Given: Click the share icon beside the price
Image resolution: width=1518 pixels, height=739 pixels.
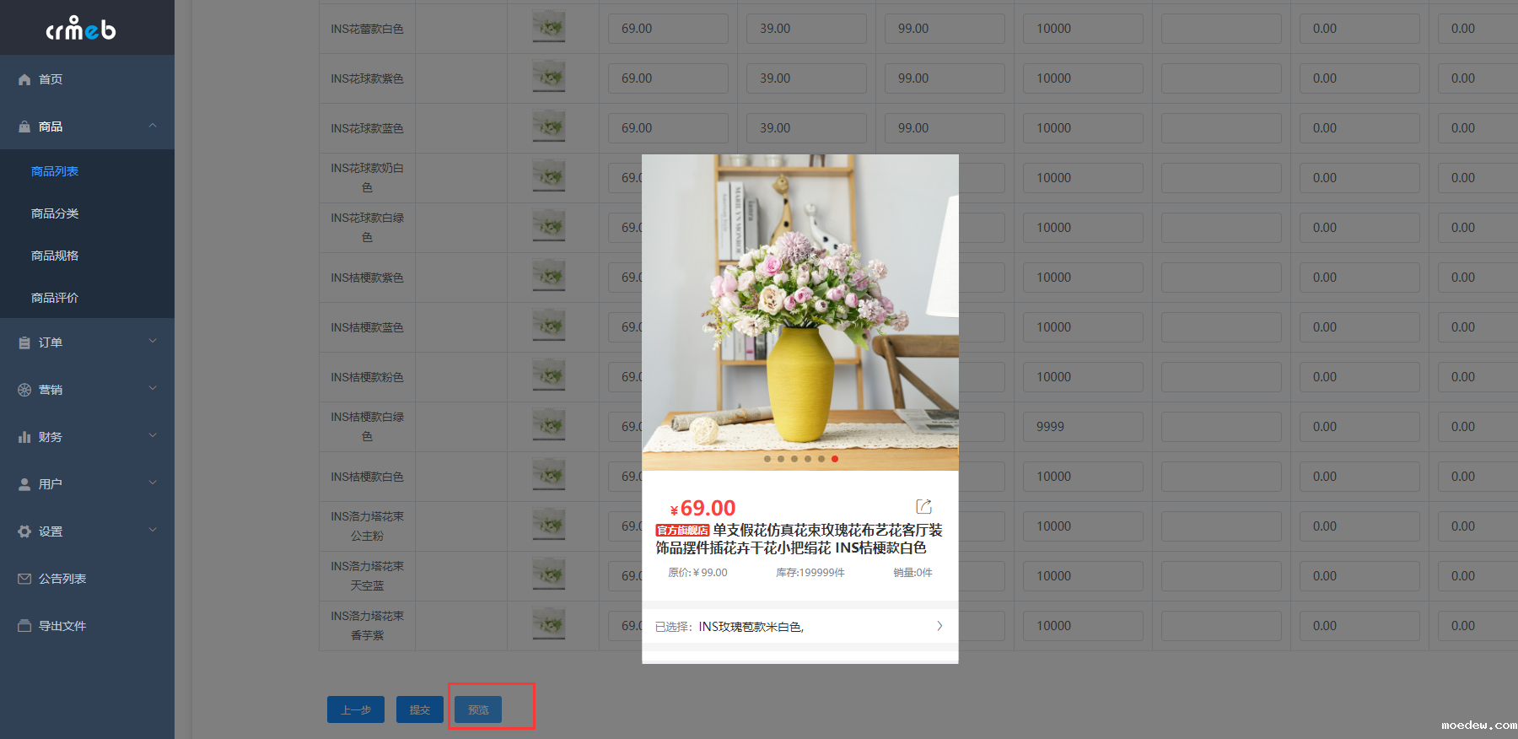Looking at the screenshot, I should pos(923,506).
